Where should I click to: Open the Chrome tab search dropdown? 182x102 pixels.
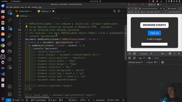pos(129,5)
